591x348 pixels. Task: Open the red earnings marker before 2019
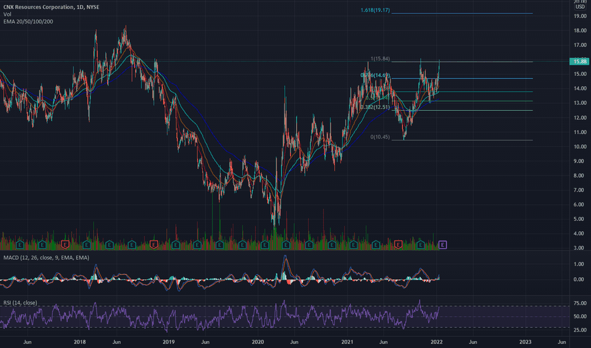point(153,245)
